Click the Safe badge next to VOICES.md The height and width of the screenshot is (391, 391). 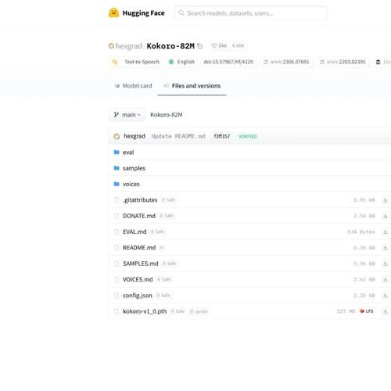pyautogui.click(x=163, y=279)
